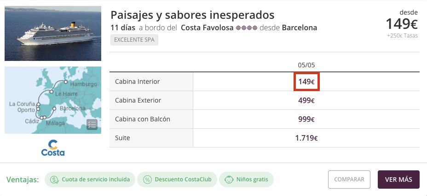The image size is (427, 196).
Task: Select the Barcelona port marker on map
Action: [x=54, y=109]
